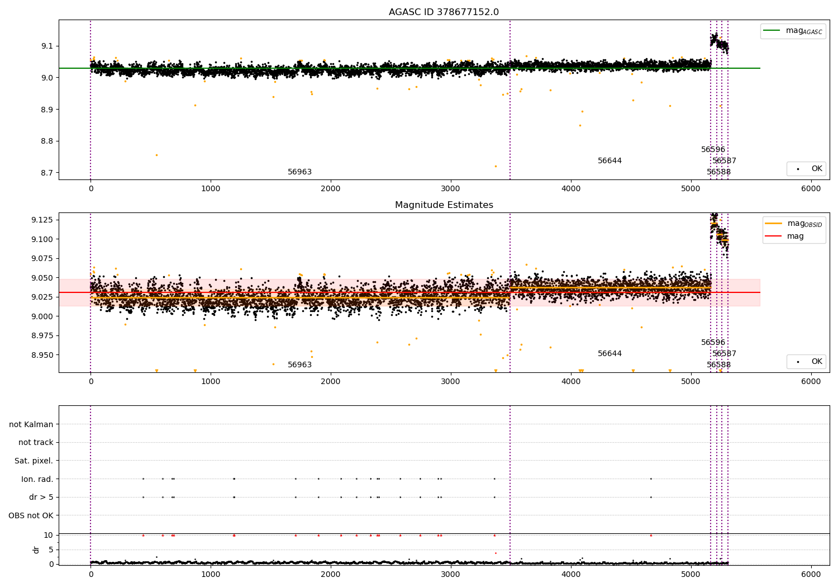Click the 8.8 y-tick of top plot

[47, 141]
